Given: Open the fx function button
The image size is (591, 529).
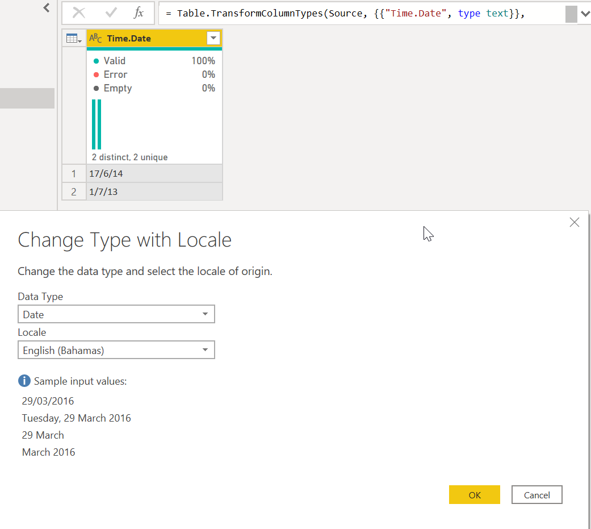Looking at the screenshot, I should [139, 13].
